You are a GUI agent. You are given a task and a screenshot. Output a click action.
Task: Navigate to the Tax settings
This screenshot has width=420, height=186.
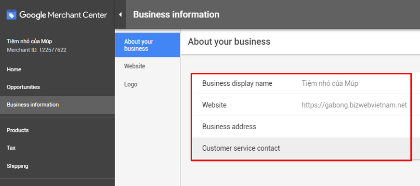11,148
